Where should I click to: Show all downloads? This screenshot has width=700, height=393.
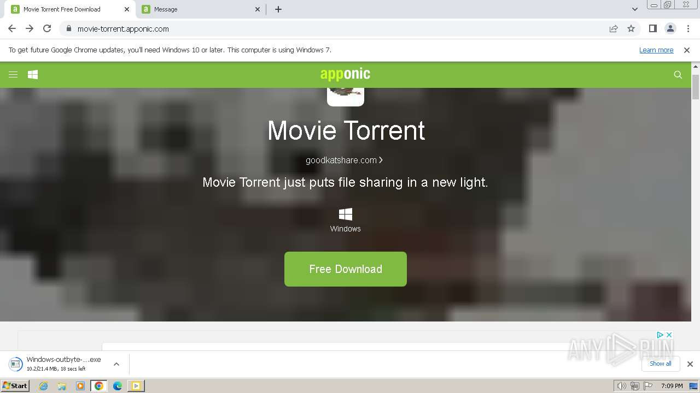pos(660,364)
